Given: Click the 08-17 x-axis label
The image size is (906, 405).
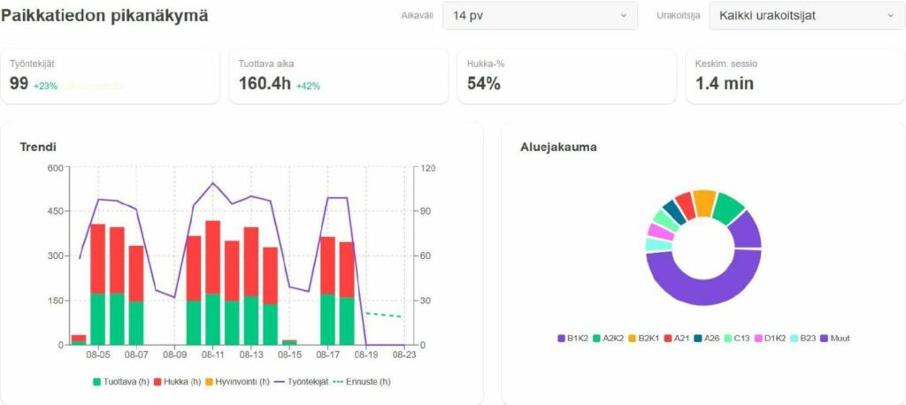Looking at the screenshot, I should pos(328,355).
